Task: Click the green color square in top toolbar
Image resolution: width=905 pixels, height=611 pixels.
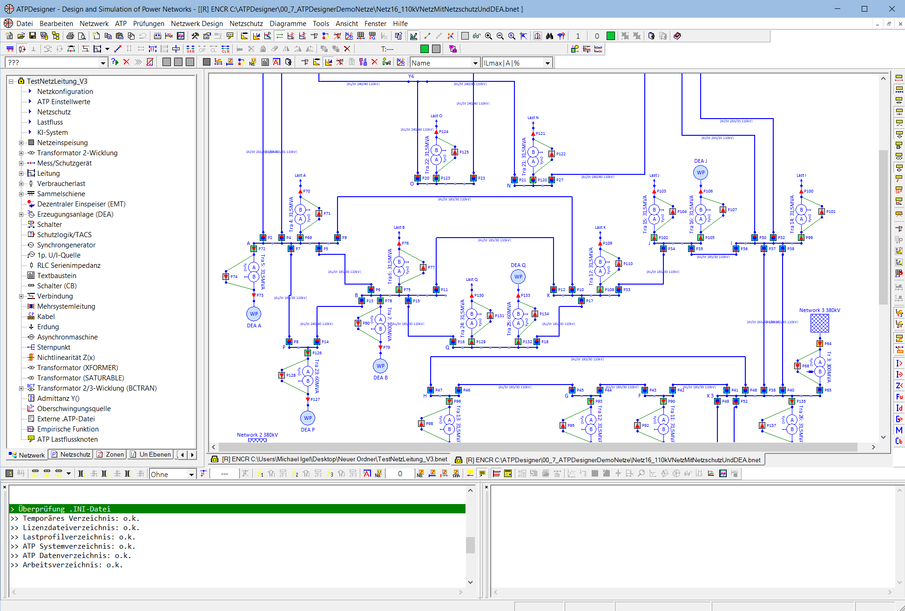Action: coord(611,36)
